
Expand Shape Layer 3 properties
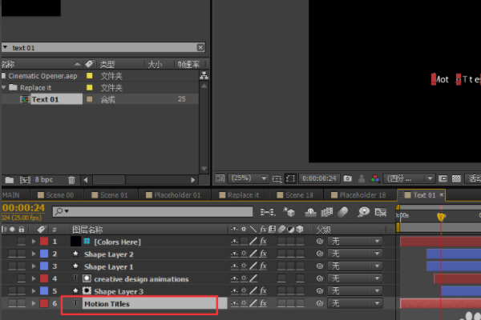pos(34,291)
